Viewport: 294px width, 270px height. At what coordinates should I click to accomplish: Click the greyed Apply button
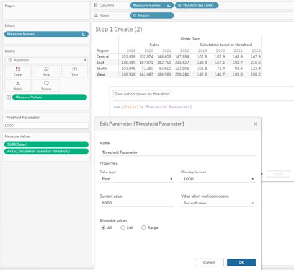click(x=278, y=174)
